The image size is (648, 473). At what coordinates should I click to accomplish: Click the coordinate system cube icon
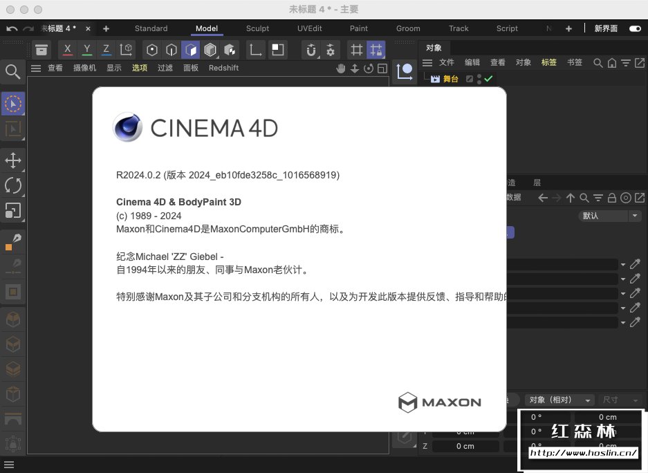127,50
